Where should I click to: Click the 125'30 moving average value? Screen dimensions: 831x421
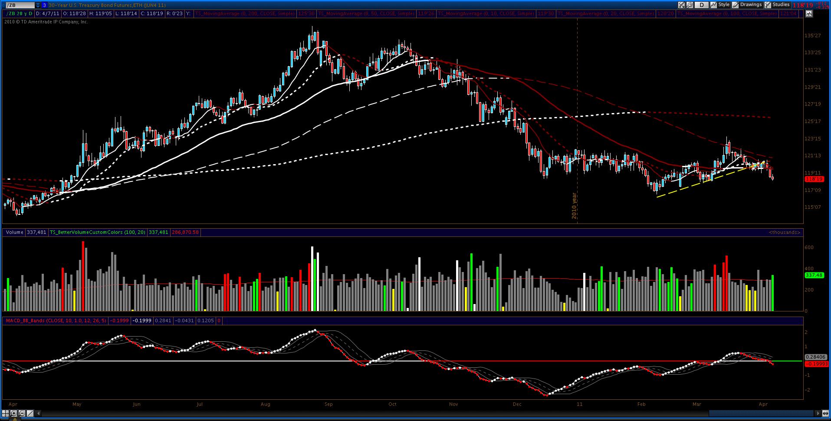(x=306, y=14)
